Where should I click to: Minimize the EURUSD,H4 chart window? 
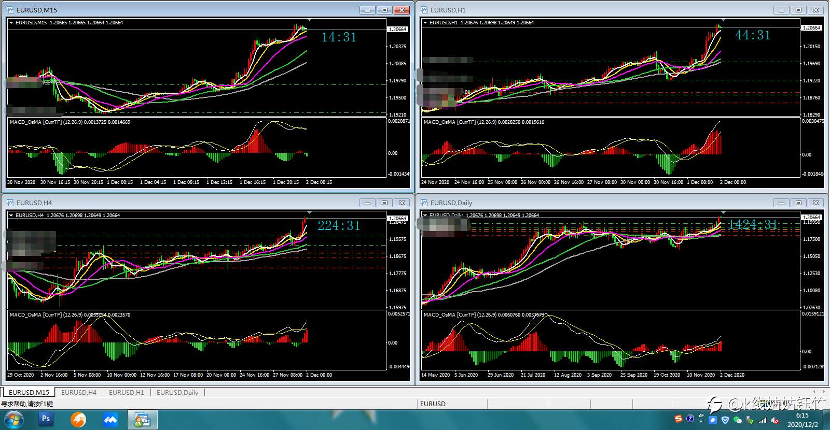(x=368, y=203)
